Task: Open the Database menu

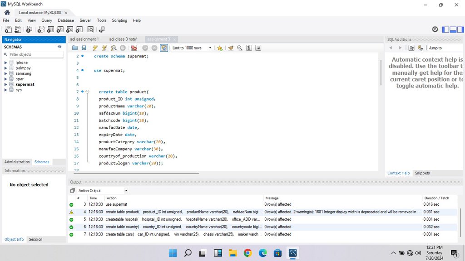Action: coord(66,20)
